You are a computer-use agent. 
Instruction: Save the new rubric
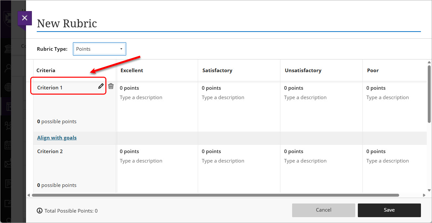389,210
